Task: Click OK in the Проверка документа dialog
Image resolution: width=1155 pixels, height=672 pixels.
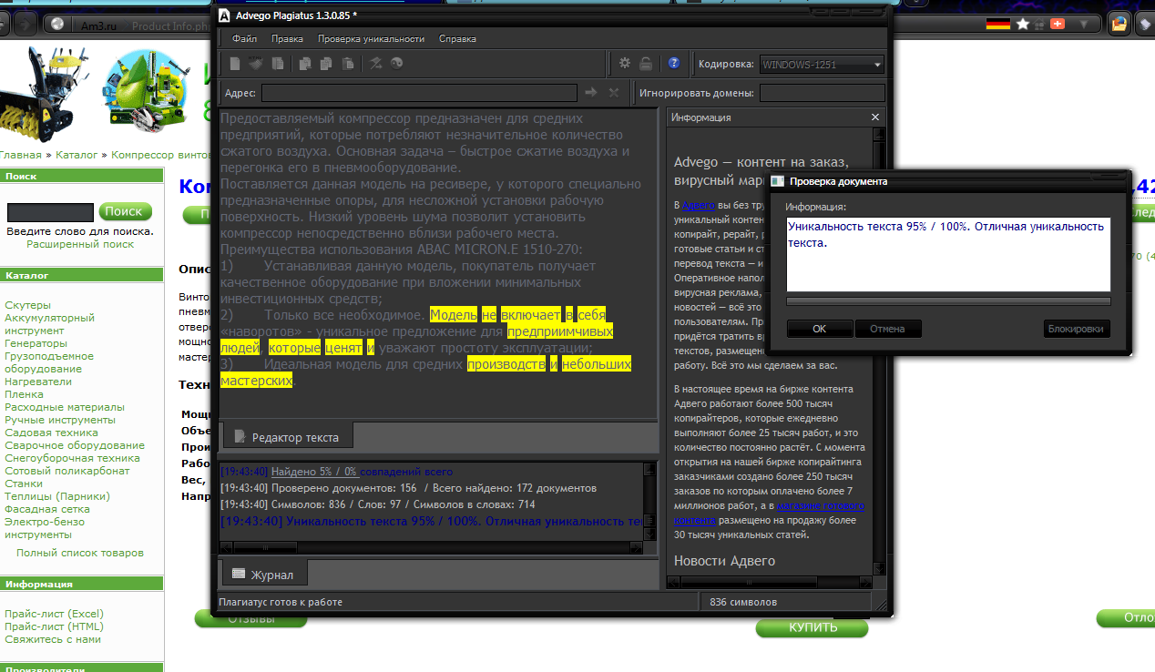Action: tap(820, 329)
